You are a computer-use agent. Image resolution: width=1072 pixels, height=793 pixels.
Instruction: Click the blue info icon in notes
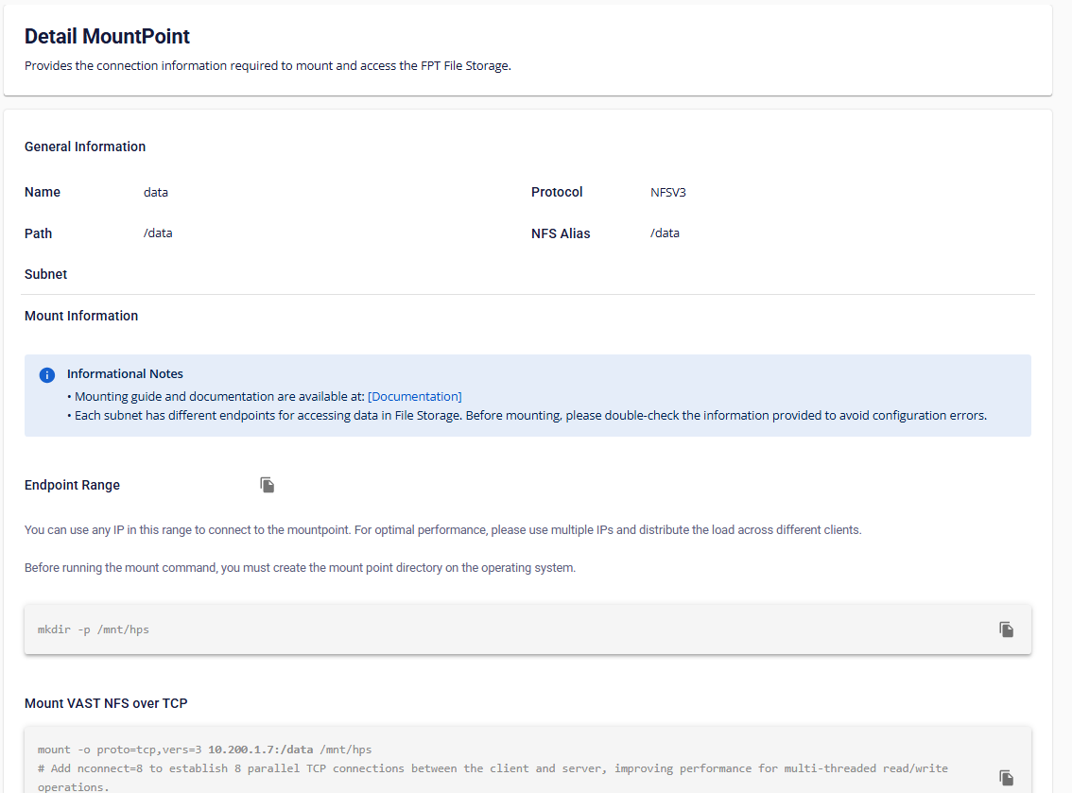pos(47,375)
